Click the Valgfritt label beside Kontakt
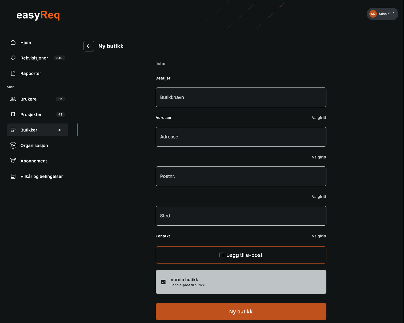The width and height of the screenshot is (404, 323). (x=319, y=236)
